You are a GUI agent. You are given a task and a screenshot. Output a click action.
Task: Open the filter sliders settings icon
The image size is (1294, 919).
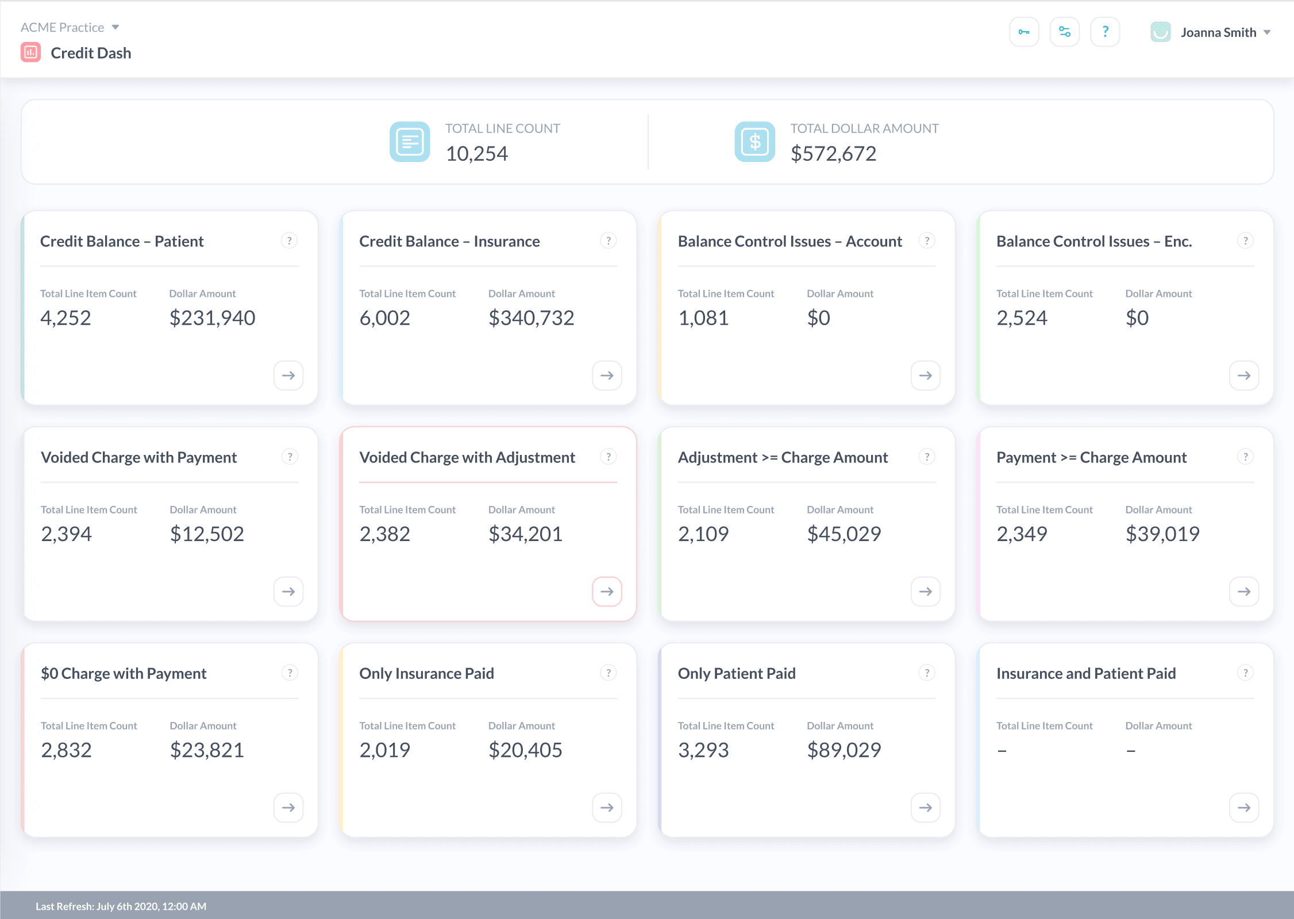tap(1064, 32)
